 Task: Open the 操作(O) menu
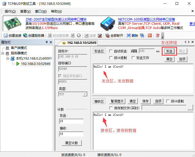coord(10,11)
